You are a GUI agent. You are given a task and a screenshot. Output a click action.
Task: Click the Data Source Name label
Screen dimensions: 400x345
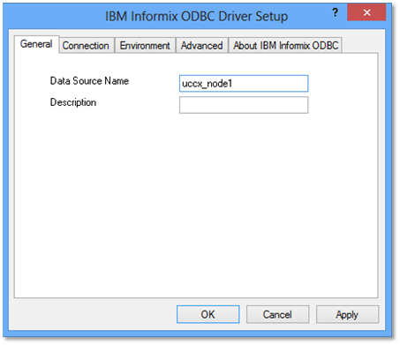89,81
